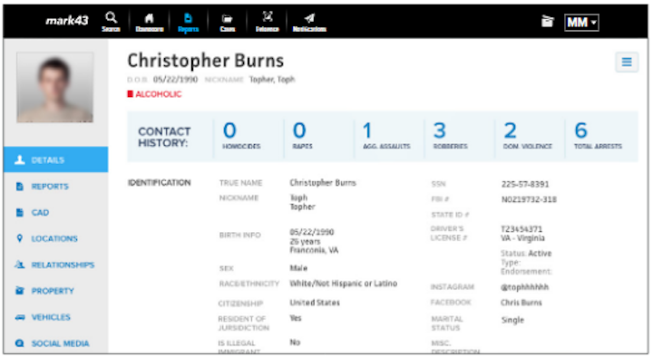Select the 6 Total Arrests stat
The image size is (653, 357).
pos(598,135)
